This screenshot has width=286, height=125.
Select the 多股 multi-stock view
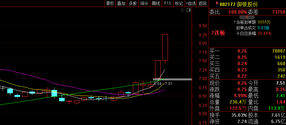(x=133, y=3)
